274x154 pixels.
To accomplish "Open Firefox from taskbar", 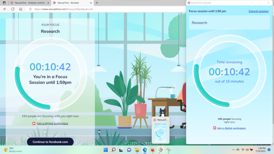I will pos(153,150).
